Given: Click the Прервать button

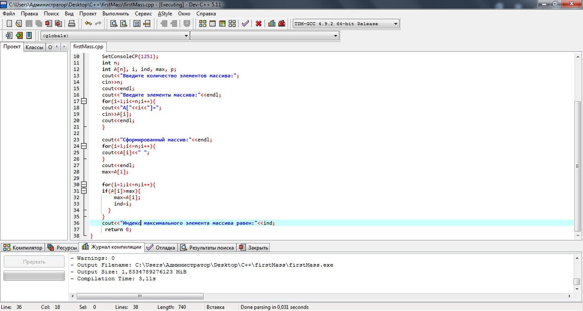Looking at the screenshot, I should pyautogui.click(x=34, y=262).
